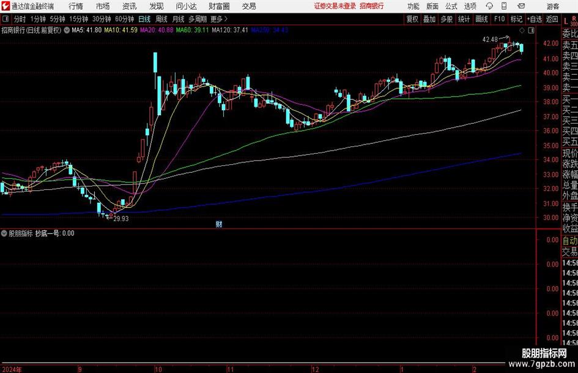Click the 现价 row in right panel
Image resolution: width=578 pixels, height=373 pixels.
pyautogui.click(x=570, y=153)
